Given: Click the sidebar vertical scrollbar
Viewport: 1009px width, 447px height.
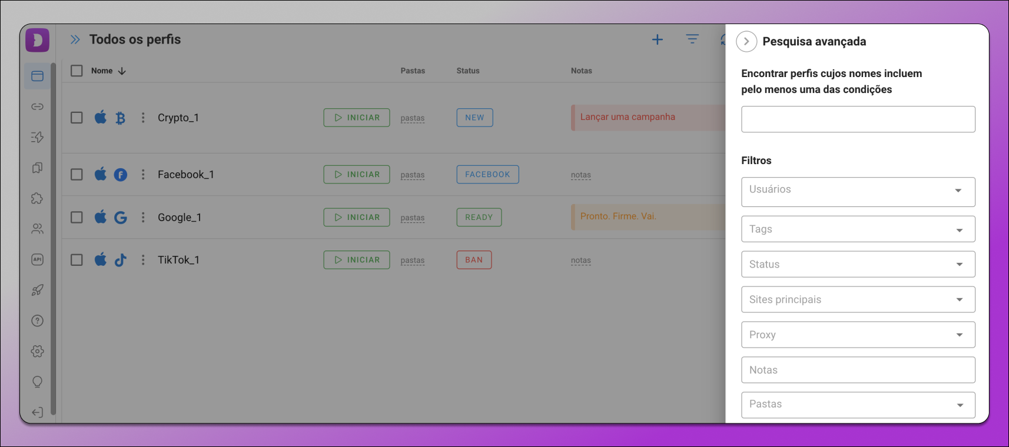Looking at the screenshot, I should (x=54, y=238).
